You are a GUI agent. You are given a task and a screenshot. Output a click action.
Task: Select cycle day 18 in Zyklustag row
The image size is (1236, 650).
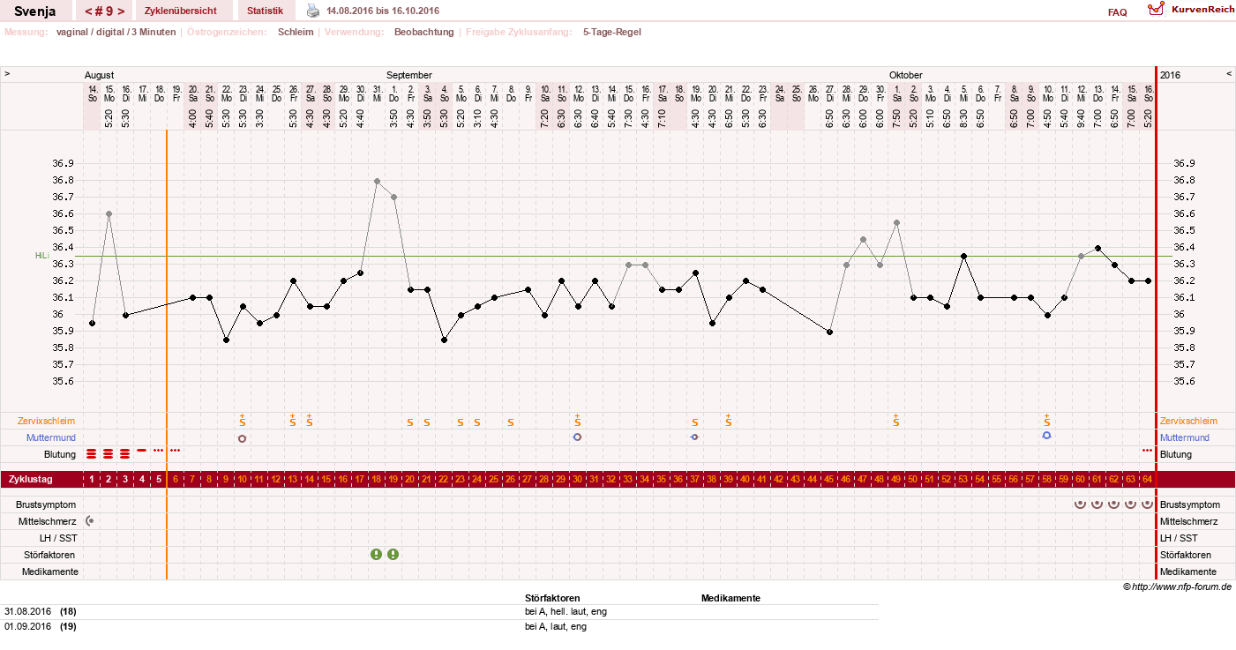(377, 479)
